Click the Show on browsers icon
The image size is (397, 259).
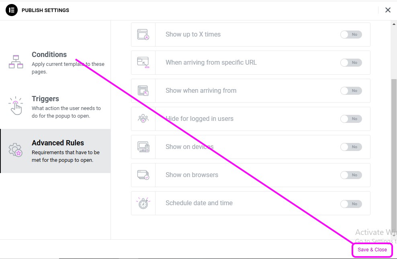pyautogui.click(x=143, y=175)
